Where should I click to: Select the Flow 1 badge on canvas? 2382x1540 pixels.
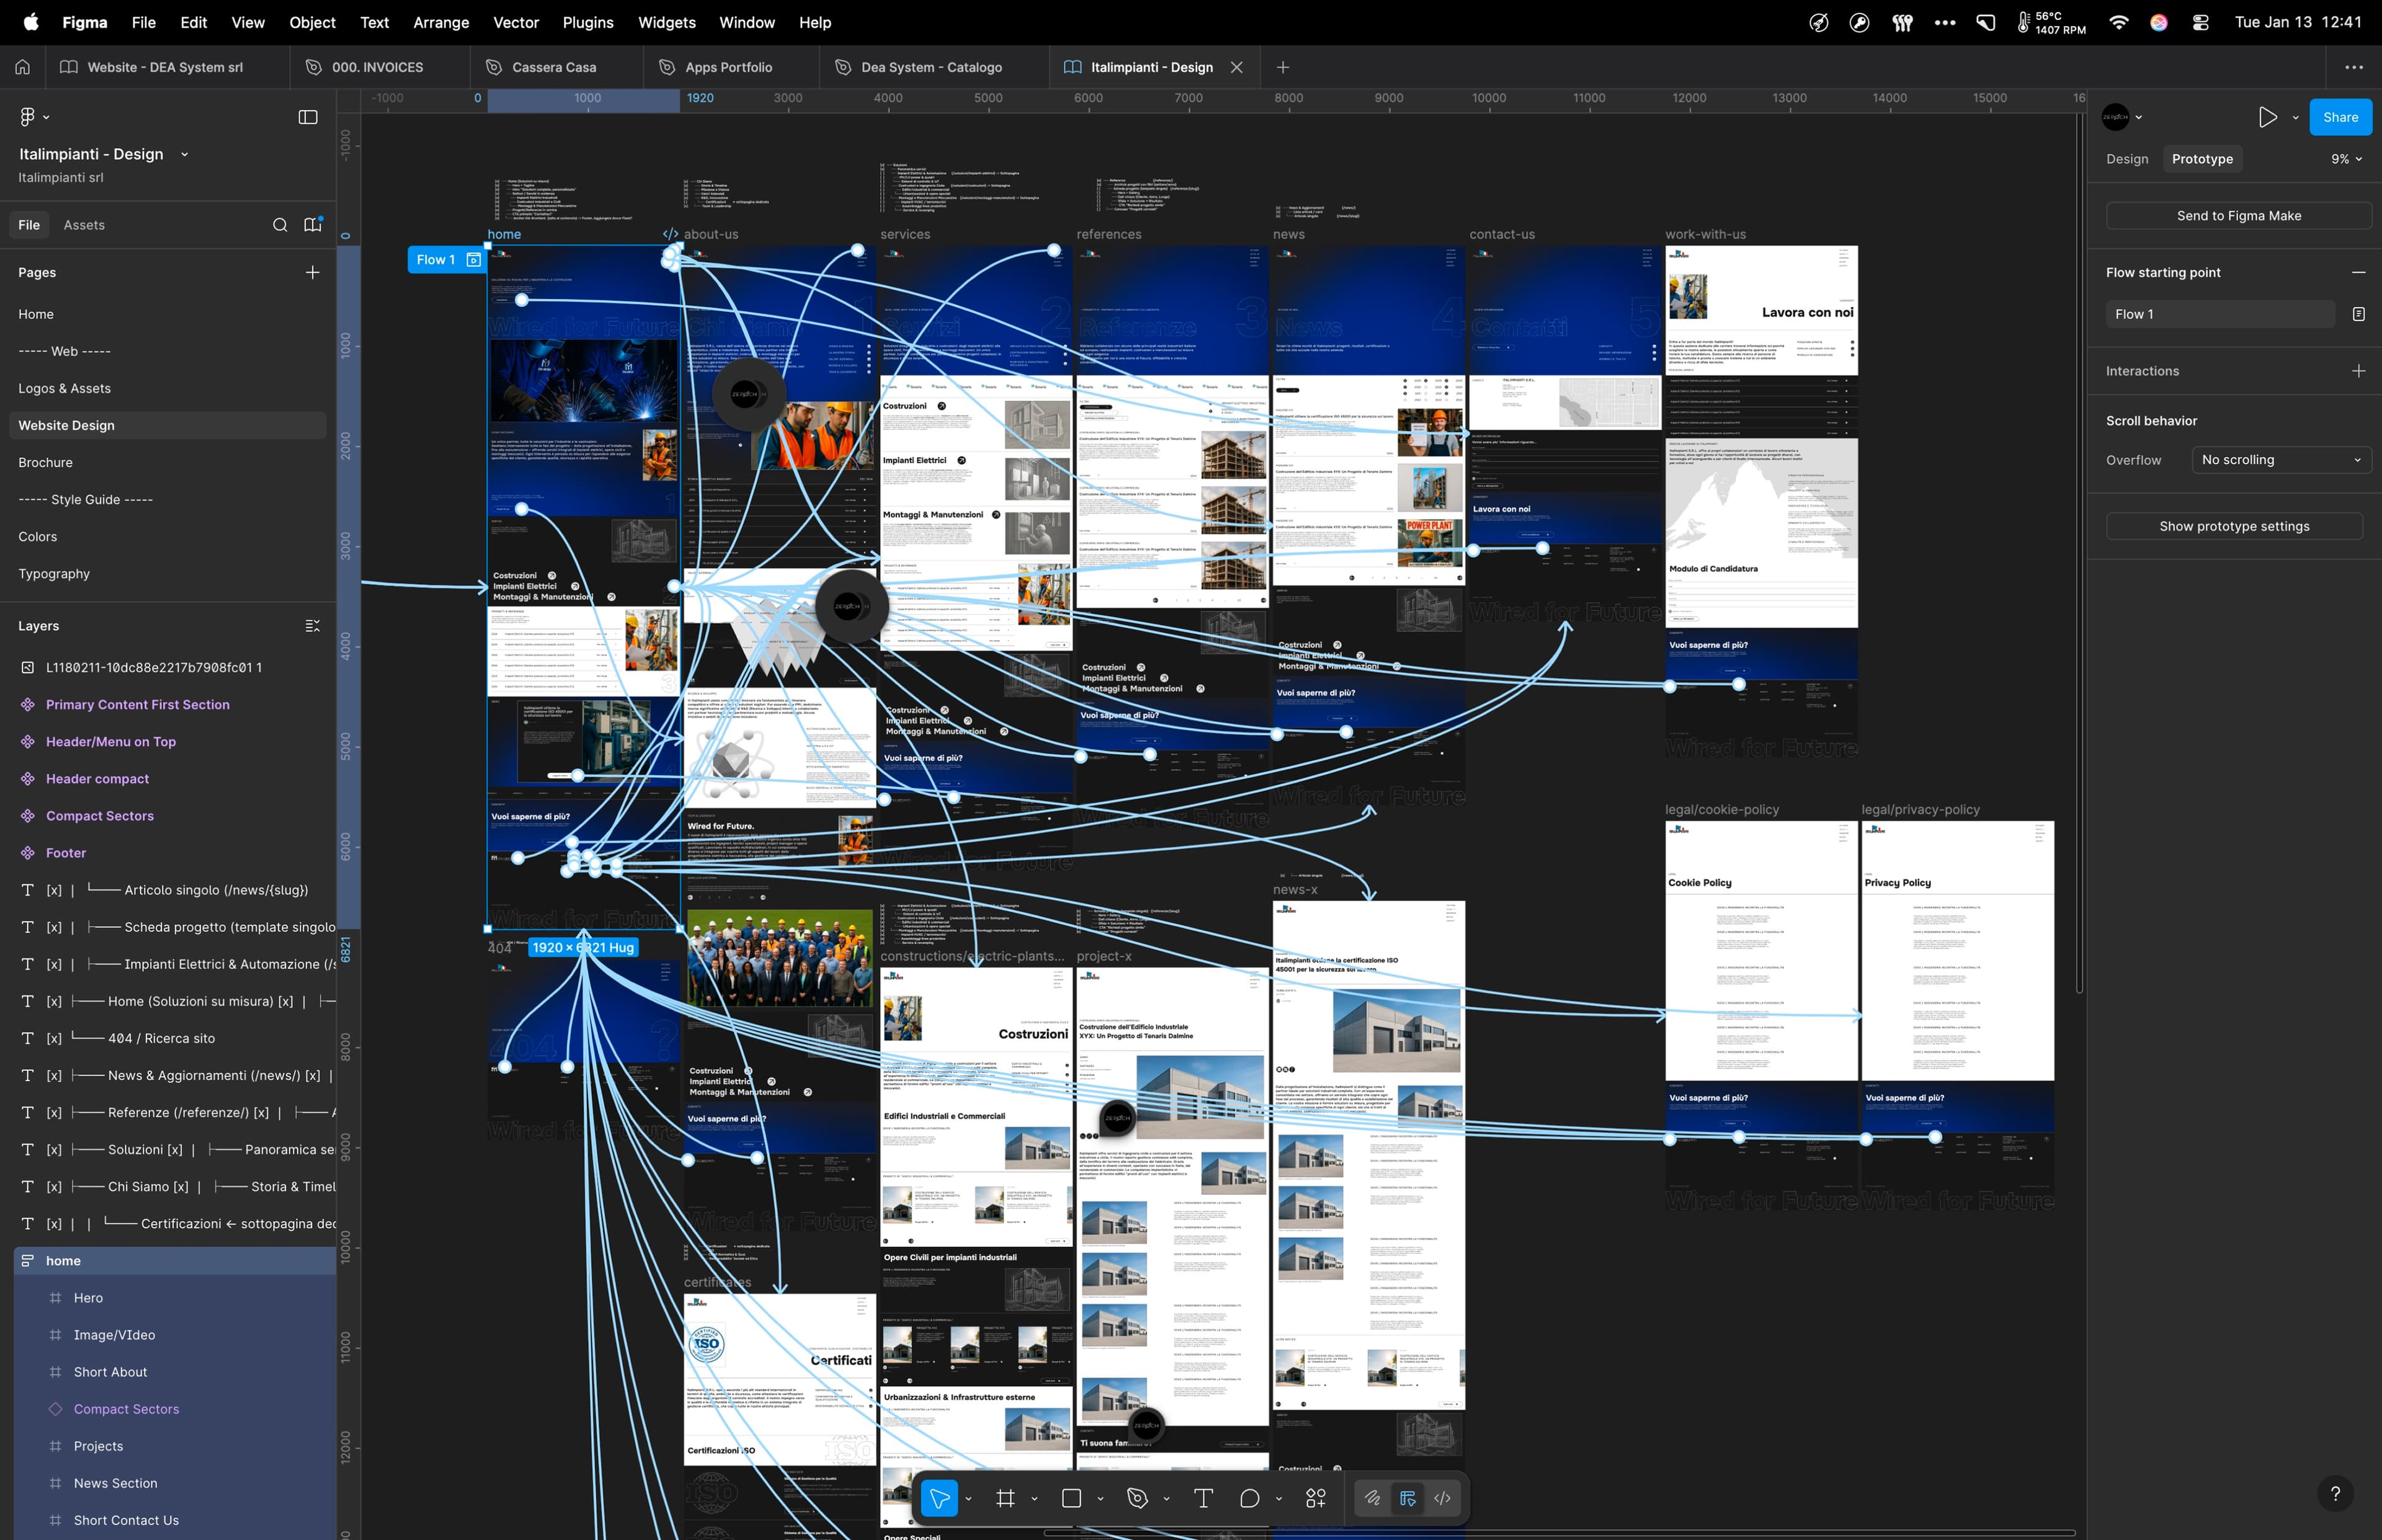pos(447,260)
